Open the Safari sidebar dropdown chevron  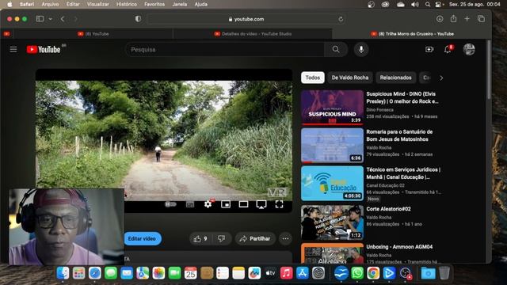[51, 19]
